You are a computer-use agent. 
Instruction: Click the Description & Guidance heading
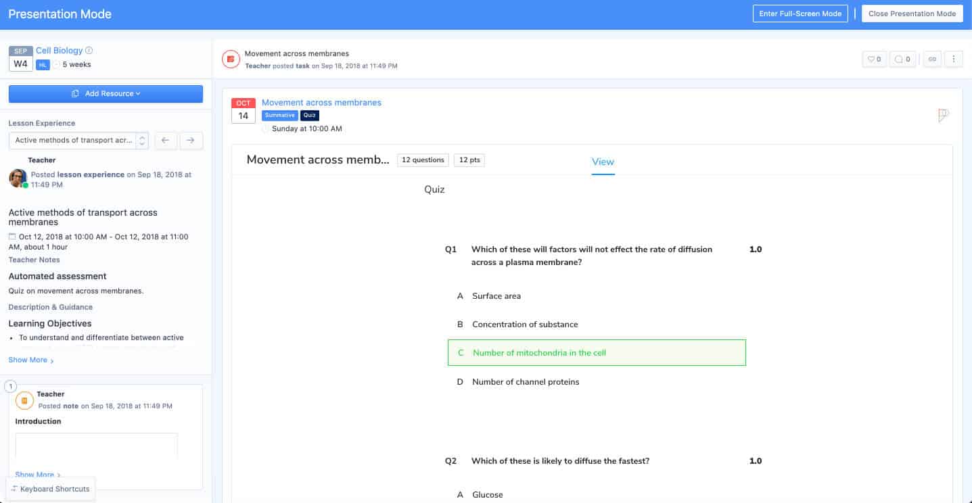coord(51,307)
